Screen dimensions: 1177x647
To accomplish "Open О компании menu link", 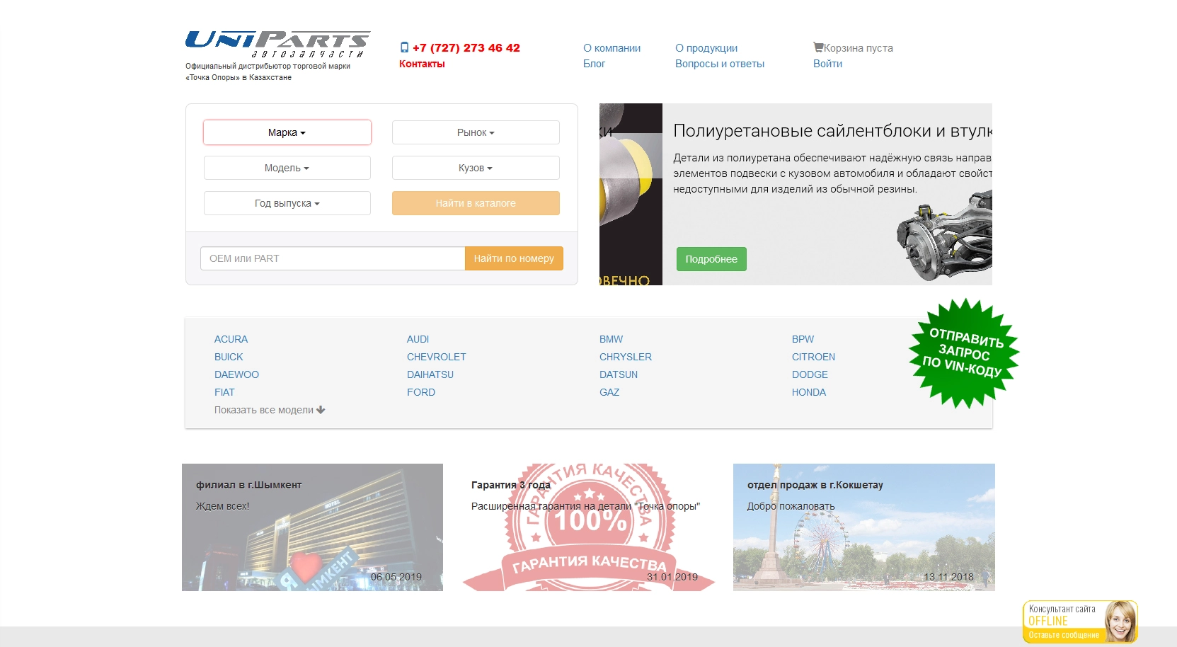I will click(x=612, y=48).
